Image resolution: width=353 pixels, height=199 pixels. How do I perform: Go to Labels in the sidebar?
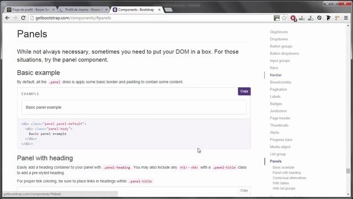point(275,97)
